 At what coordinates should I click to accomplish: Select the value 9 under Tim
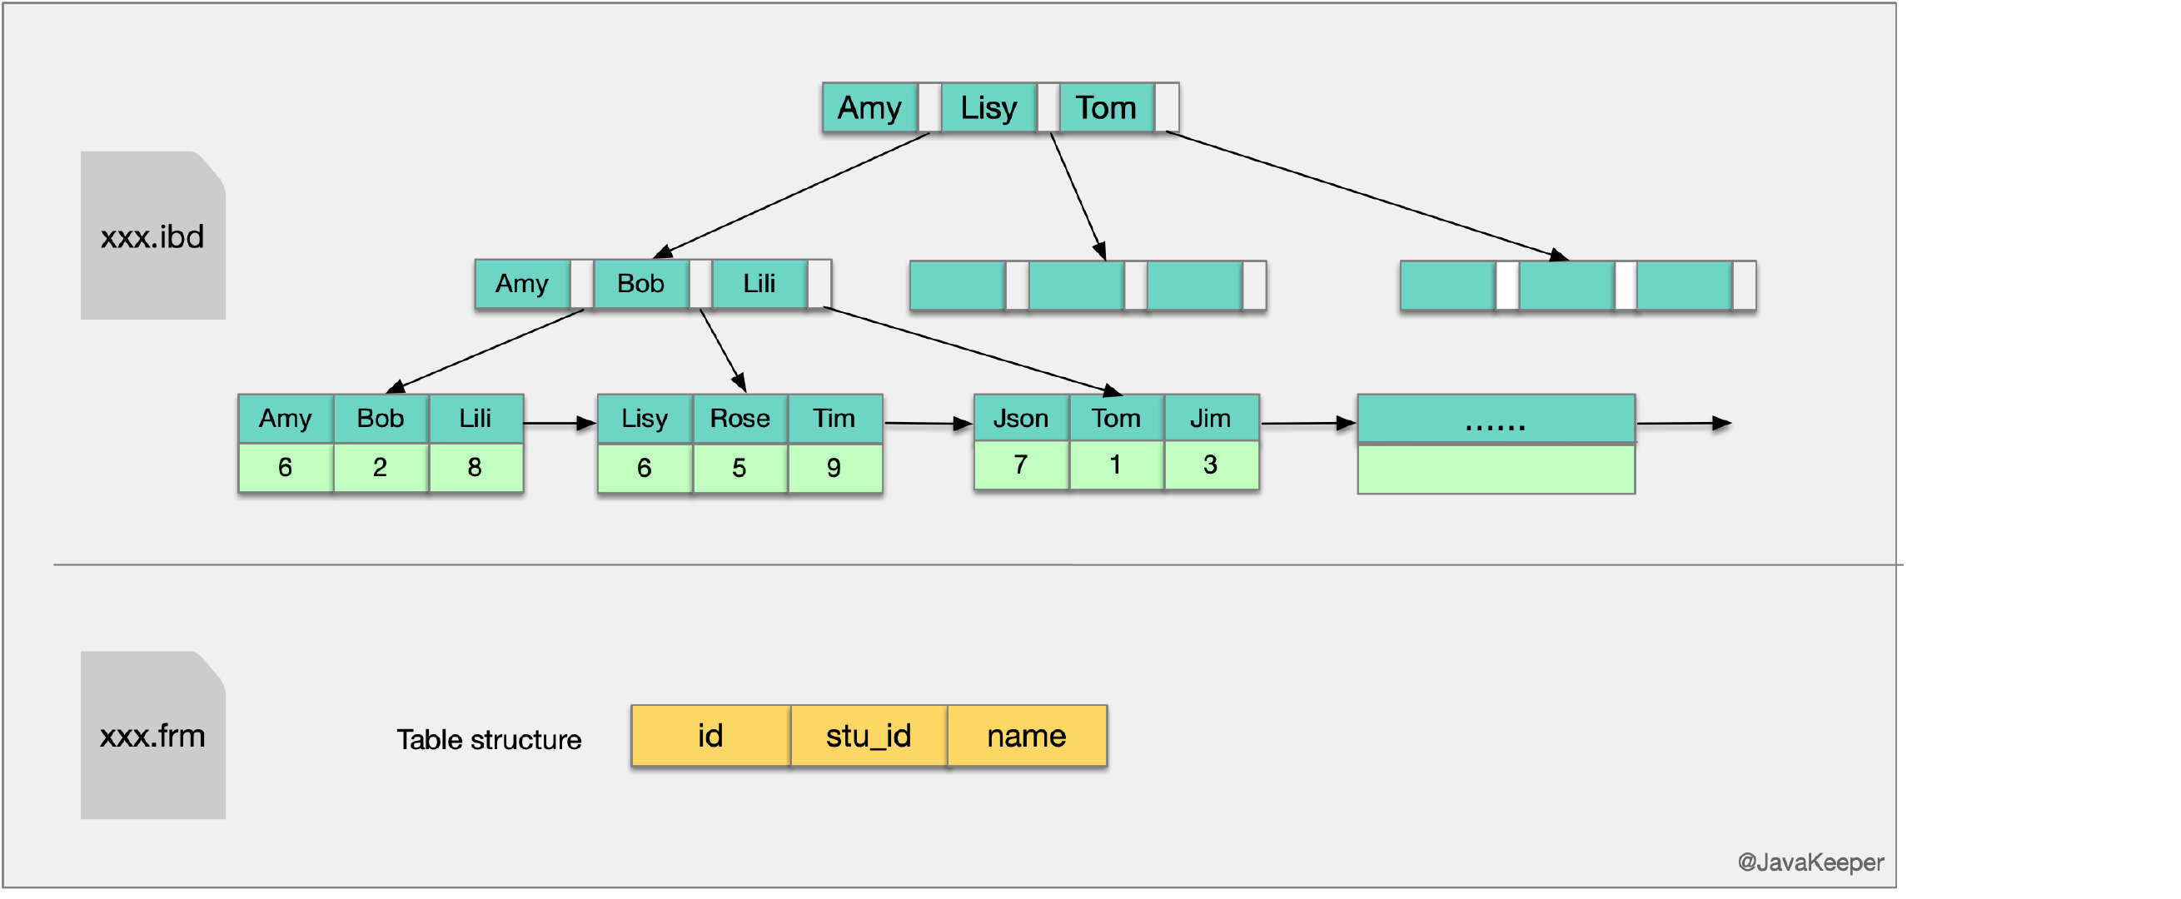[834, 467]
